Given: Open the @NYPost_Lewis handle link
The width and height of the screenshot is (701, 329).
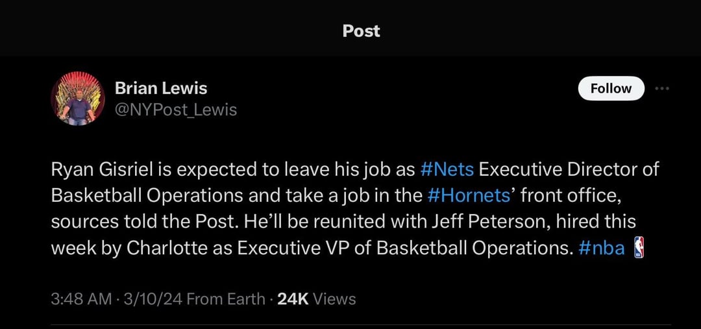Looking at the screenshot, I should [x=176, y=110].
